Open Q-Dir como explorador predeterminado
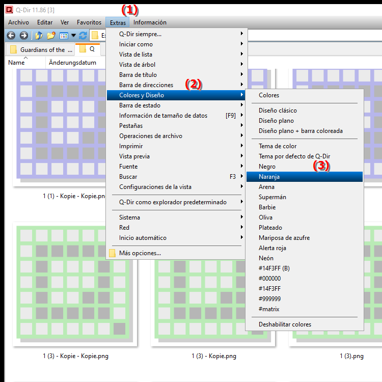This screenshot has width=382, height=382. [x=176, y=202]
